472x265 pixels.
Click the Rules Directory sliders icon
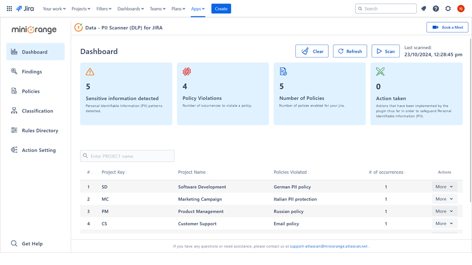[14, 130]
